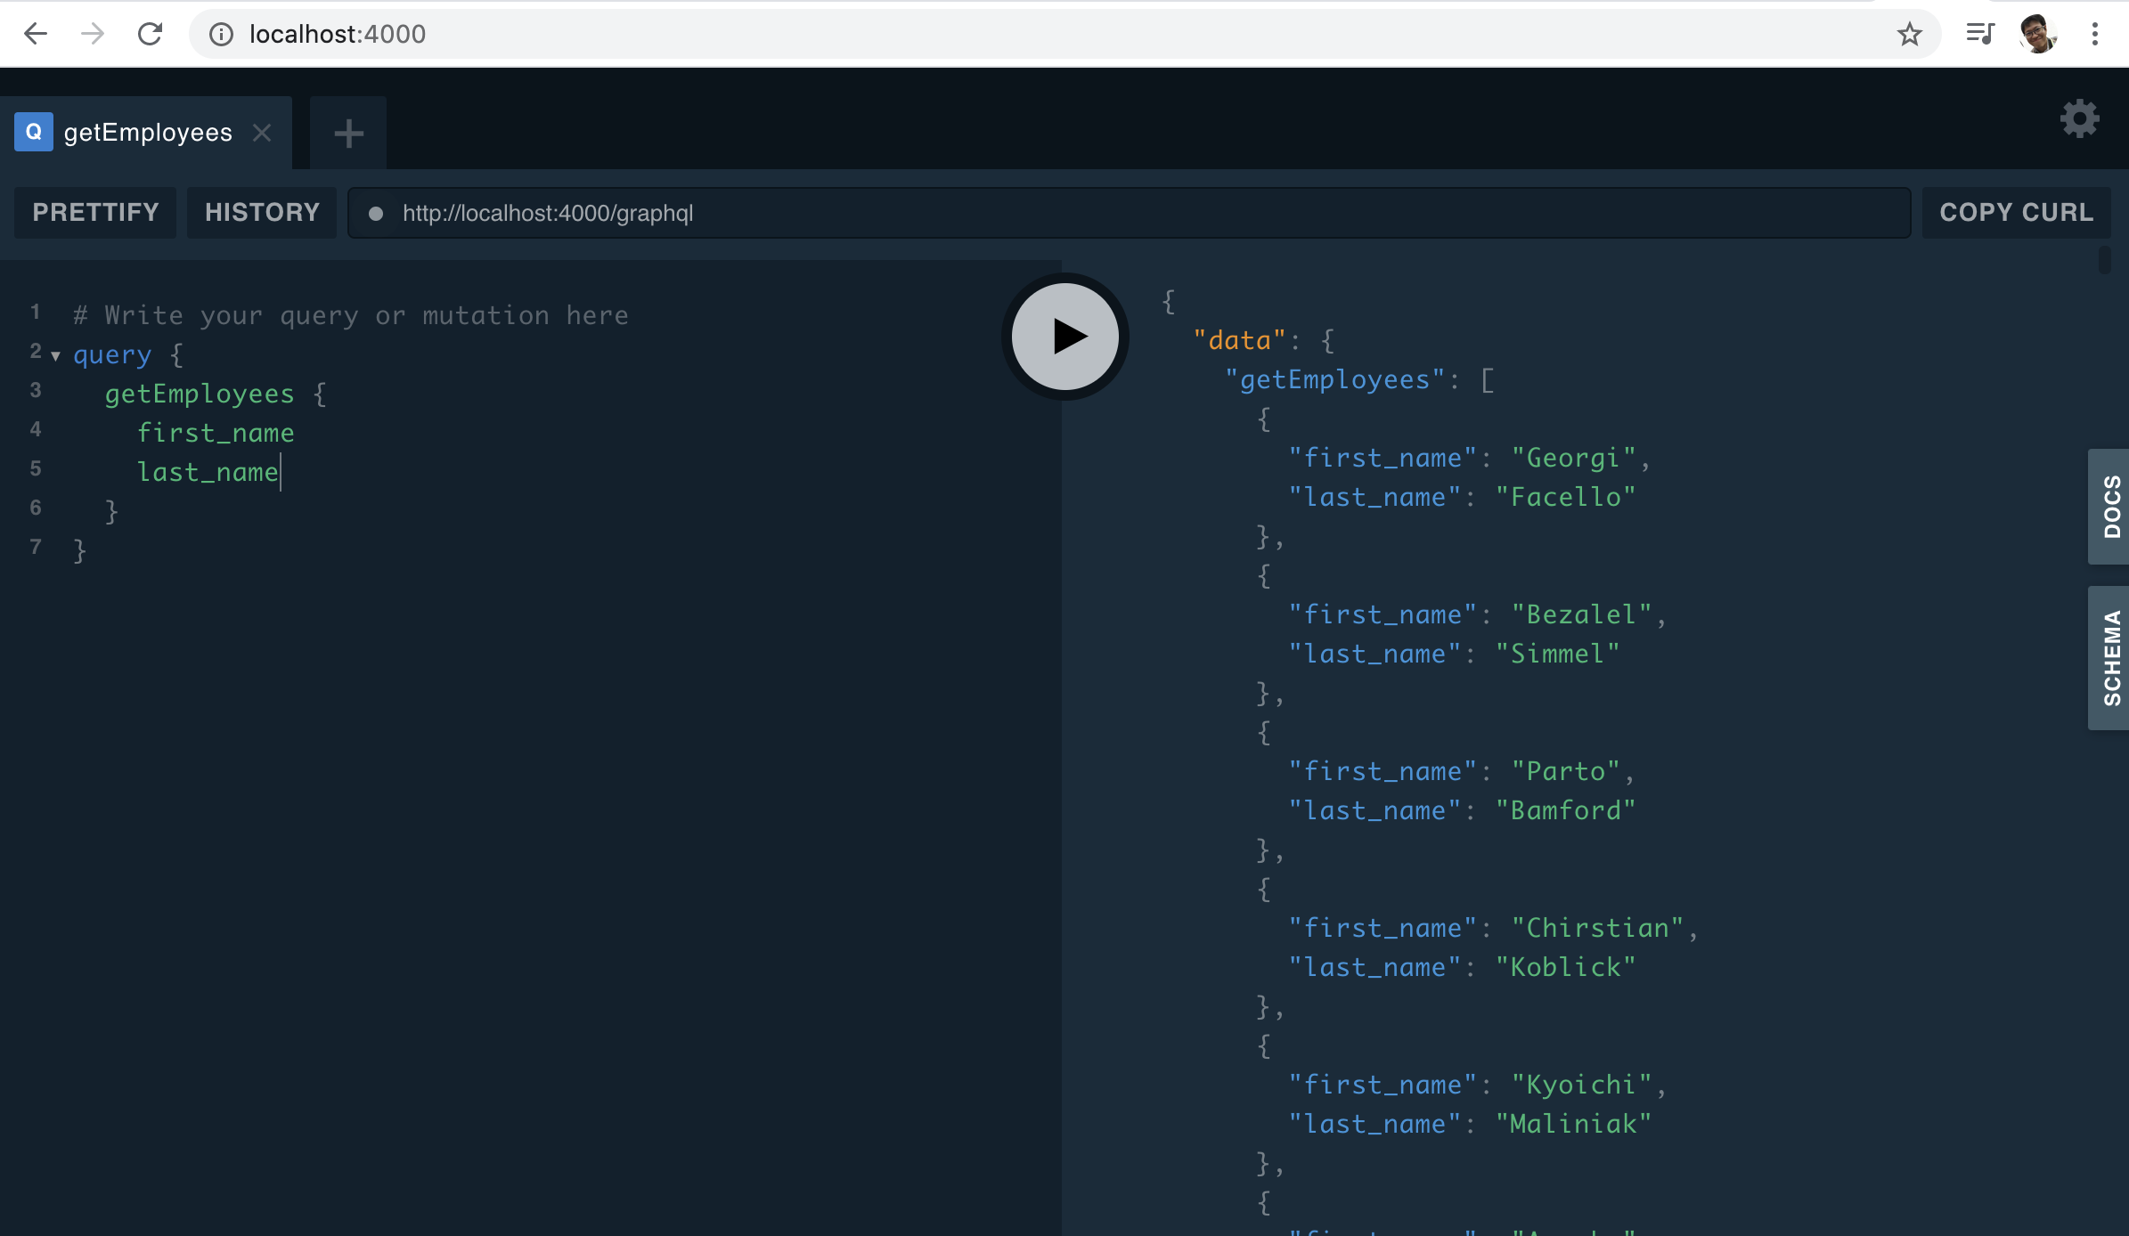Open the query HISTORY

point(262,212)
